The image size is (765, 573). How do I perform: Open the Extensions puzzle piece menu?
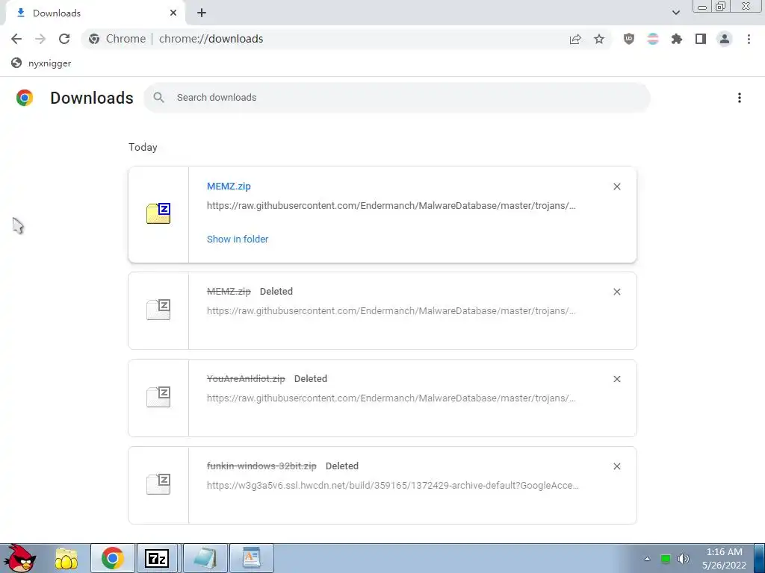coord(677,39)
